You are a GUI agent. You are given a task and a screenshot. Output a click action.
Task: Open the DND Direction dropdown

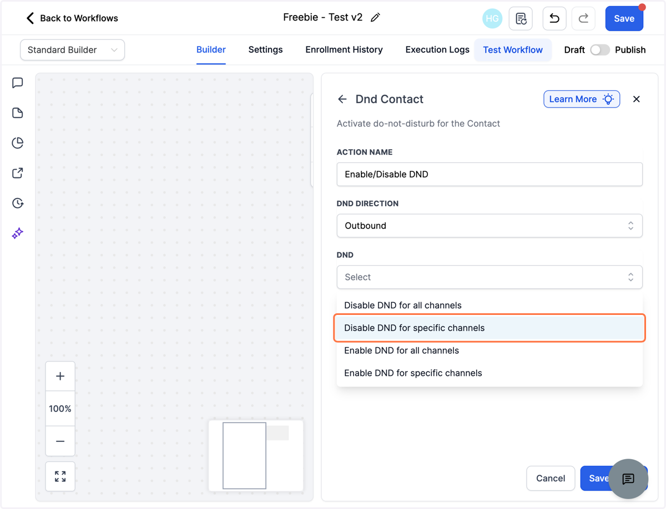coord(490,226)
